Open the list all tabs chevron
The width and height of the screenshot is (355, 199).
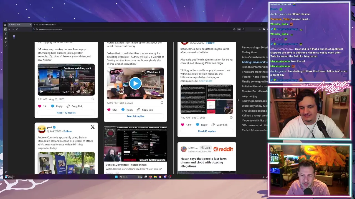(261, 25)
